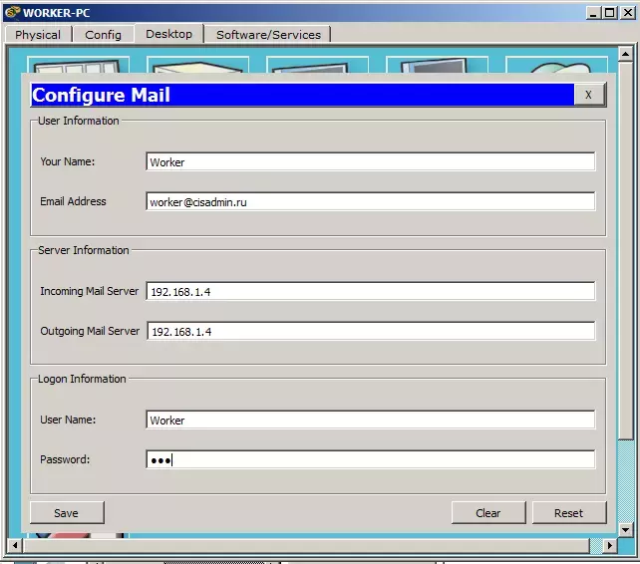Focus the Your Name input field
The image size is (640, 564).
(x=370, y=161)
